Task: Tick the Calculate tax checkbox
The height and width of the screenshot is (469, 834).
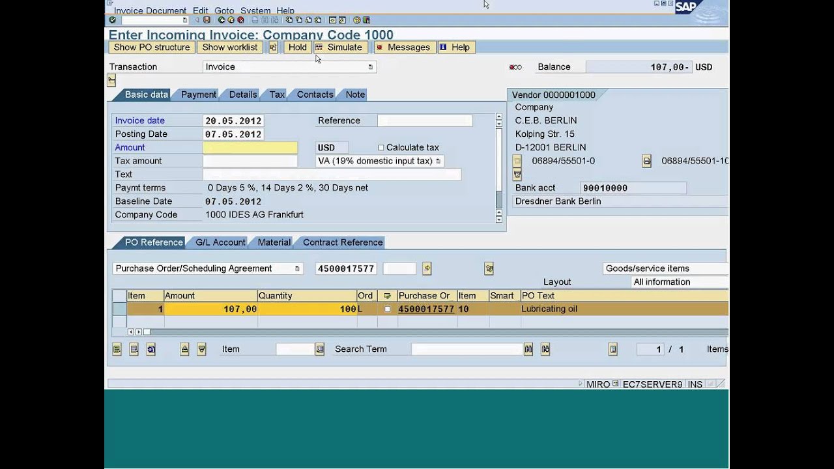Action: tap(381, 148)
